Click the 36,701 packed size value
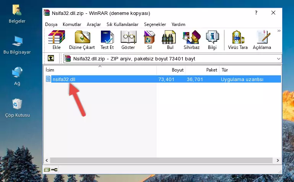Screen dimensions: 294x182 pyautogui.click(x=195, y=80)
